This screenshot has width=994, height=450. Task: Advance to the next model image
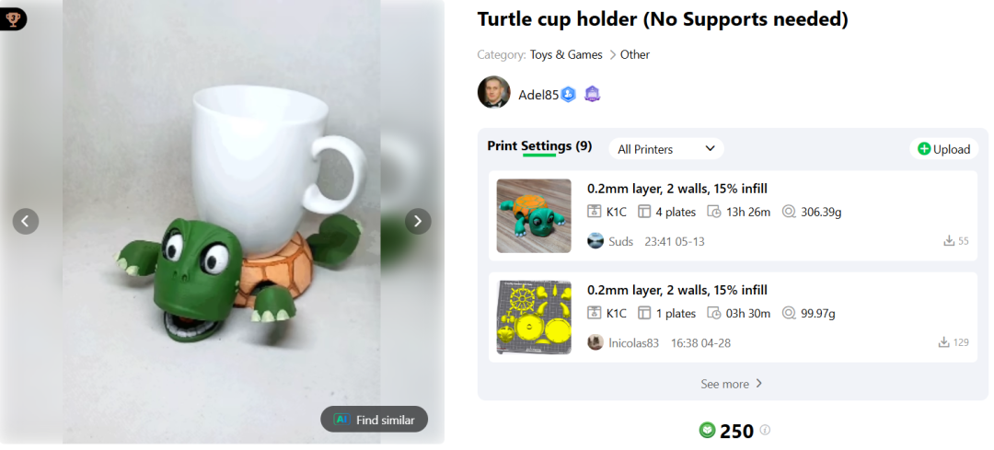tap(418, 221)
